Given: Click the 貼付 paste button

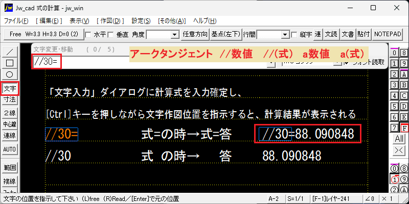Looking at the screenshot, I should (364, 34).
